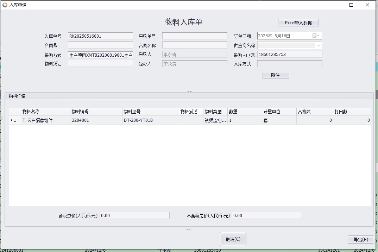
Task: Open the 订单日期 calendar picker
Action: [318, 36]
